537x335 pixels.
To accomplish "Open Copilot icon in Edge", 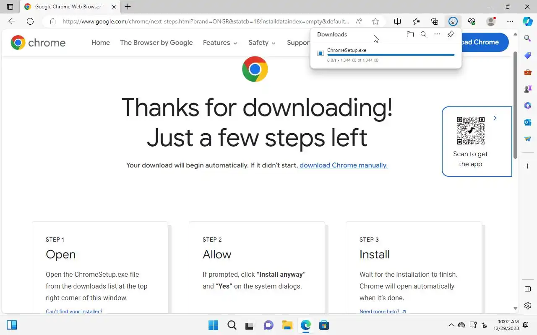I will (x=528, y=21).
